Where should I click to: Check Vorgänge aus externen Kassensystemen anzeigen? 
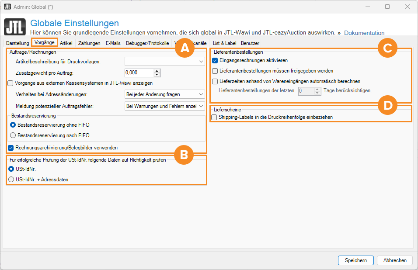click(x=11, y=83)
